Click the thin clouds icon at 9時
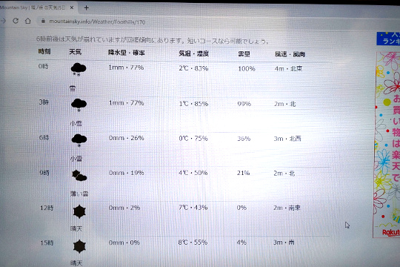400x267 pixels. (79, 176)
